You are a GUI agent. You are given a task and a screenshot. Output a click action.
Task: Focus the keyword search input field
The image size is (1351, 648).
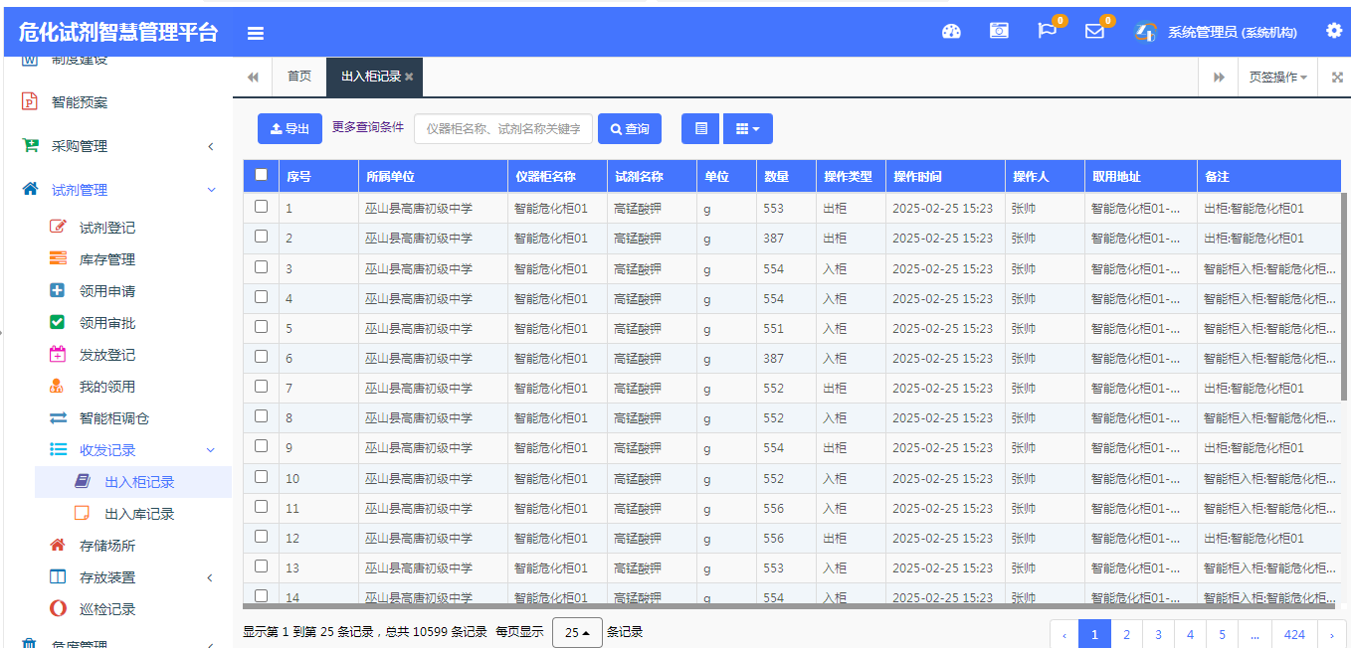(503, 128)
